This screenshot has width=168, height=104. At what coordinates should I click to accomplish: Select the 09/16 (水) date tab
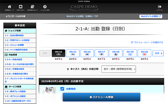(87, 53)
